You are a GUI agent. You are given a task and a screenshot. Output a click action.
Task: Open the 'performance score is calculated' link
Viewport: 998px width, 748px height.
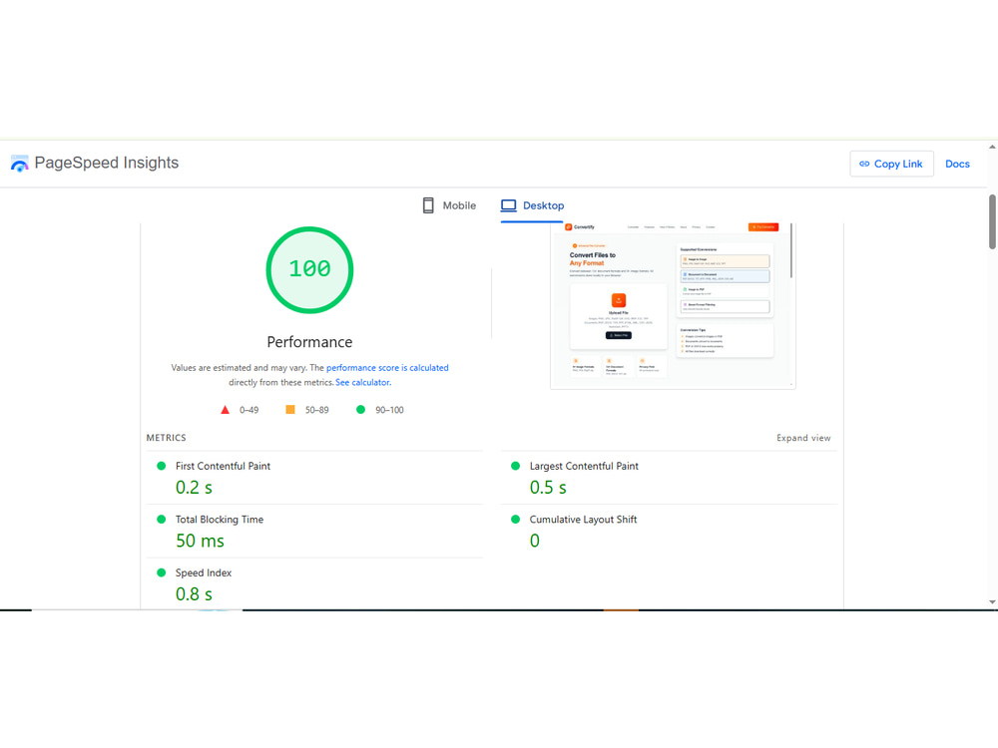pos(387,368)
